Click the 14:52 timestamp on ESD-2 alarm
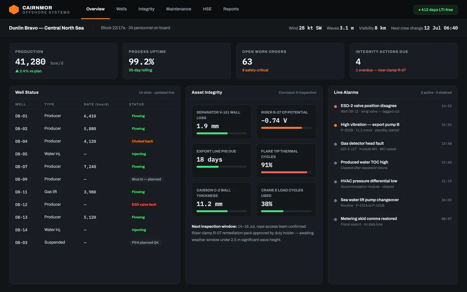This screenshot has height=292, width=467. tap(446, 106)
